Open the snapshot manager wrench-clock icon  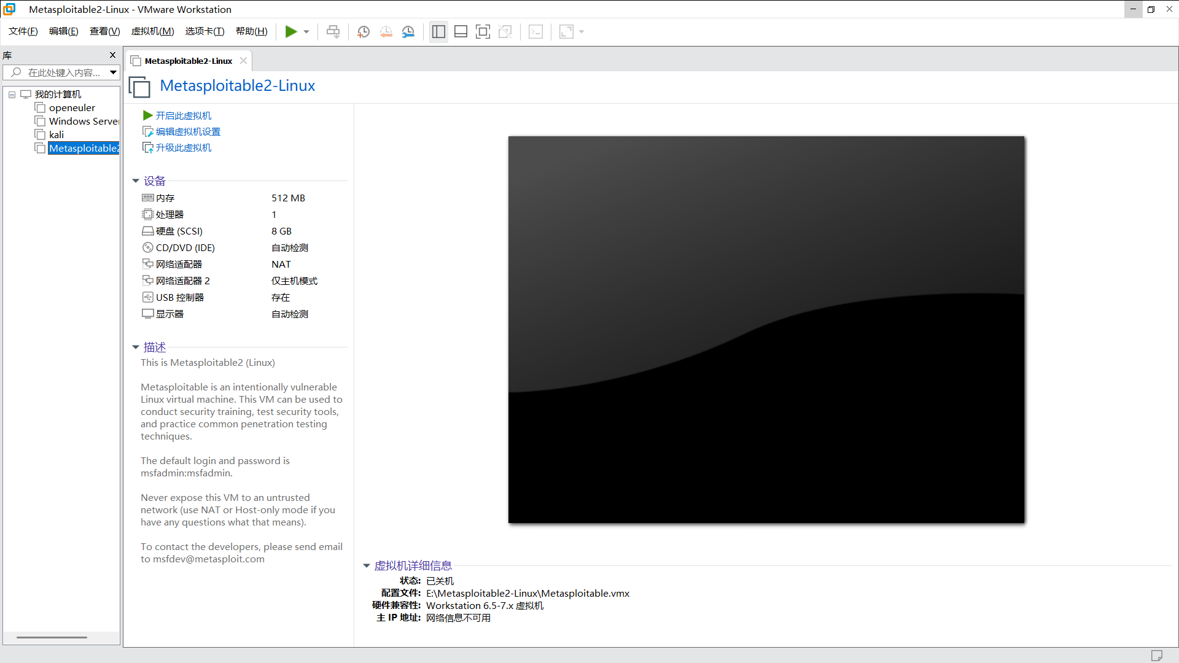[408, 32]
